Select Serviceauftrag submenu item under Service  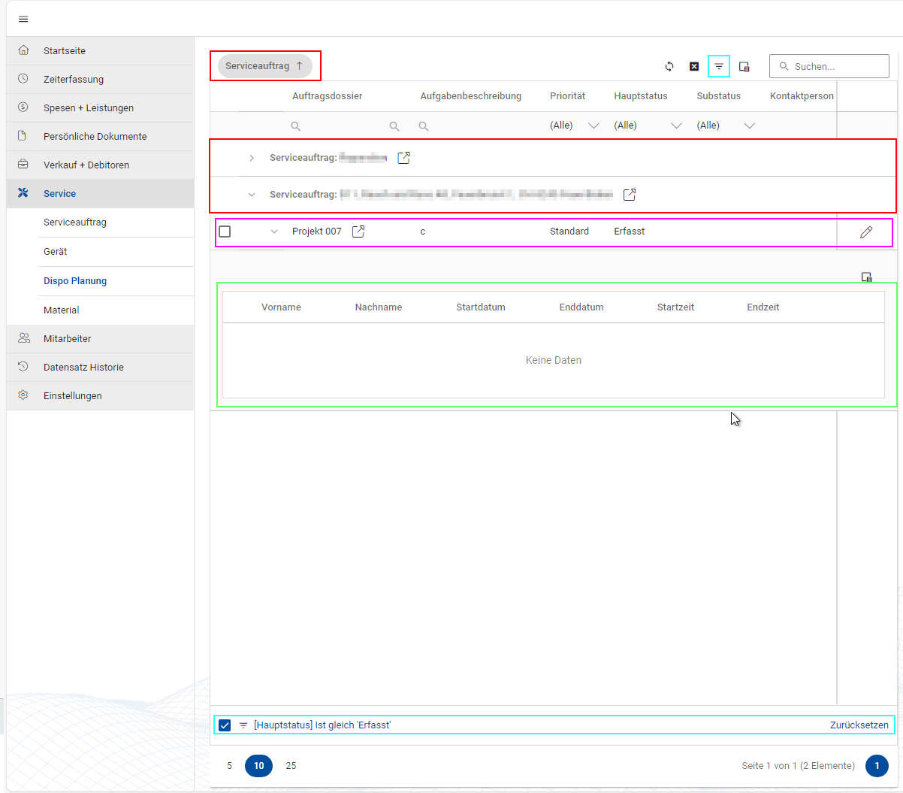tap(75, 222)
